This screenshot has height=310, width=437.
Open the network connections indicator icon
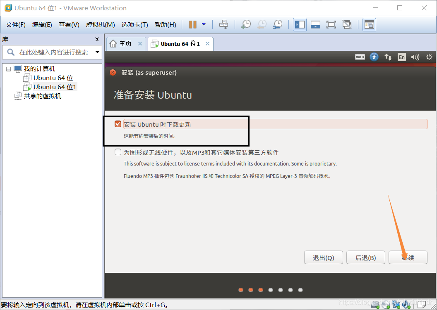click(388, 57)
